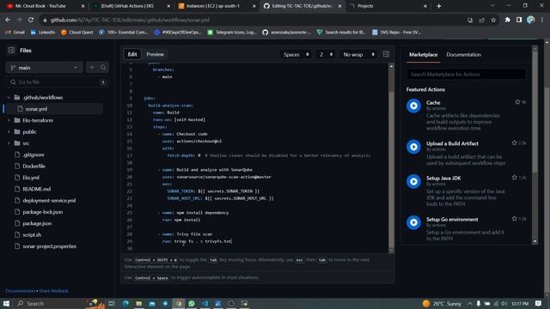Viewport: 550px width, 309px height.
Task: Expand the src folder
Action: (9, 143)
